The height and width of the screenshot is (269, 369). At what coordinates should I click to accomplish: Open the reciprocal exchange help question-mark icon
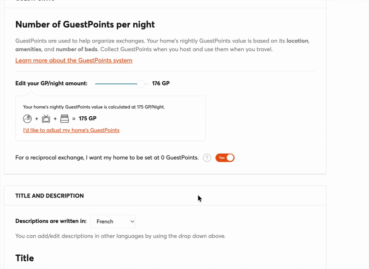coord(207,158)
